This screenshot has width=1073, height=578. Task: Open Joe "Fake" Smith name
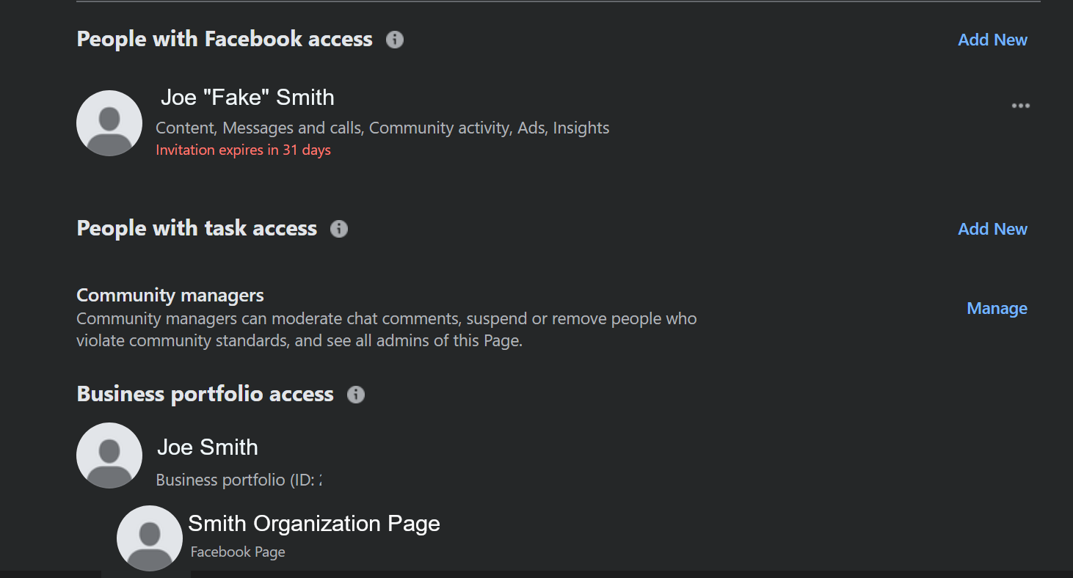247,98
